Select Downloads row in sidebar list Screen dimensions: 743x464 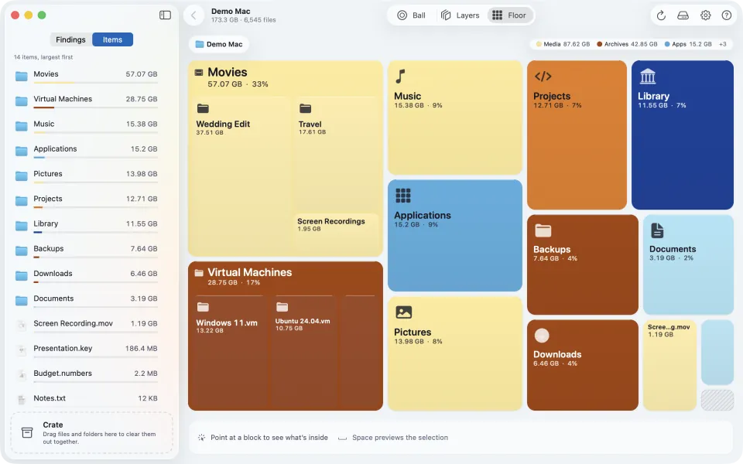(87, 275)
